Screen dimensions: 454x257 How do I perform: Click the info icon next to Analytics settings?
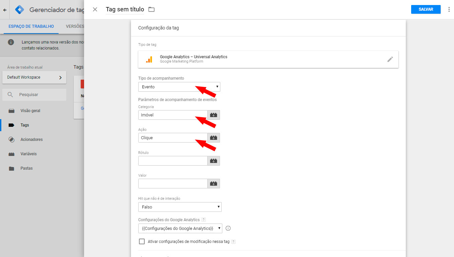tap(228, 229)
